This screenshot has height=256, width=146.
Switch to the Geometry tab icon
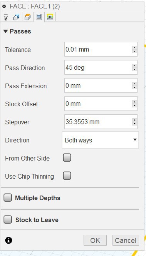[x=17, y=17]
